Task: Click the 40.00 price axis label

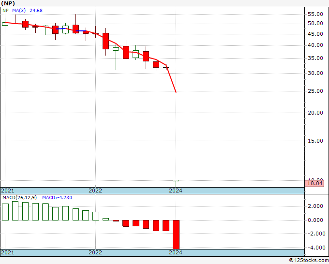Action: tap(315, 45)
